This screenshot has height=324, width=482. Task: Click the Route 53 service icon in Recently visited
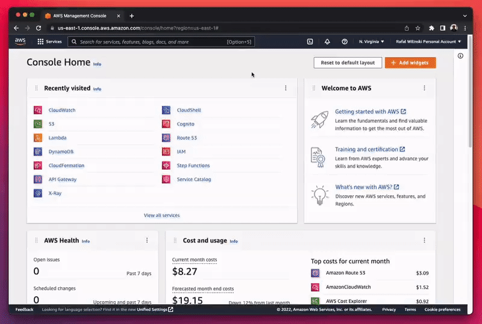[x=166, y=138]
